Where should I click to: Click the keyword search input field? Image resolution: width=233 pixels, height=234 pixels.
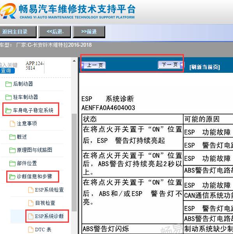pos(9,65)
